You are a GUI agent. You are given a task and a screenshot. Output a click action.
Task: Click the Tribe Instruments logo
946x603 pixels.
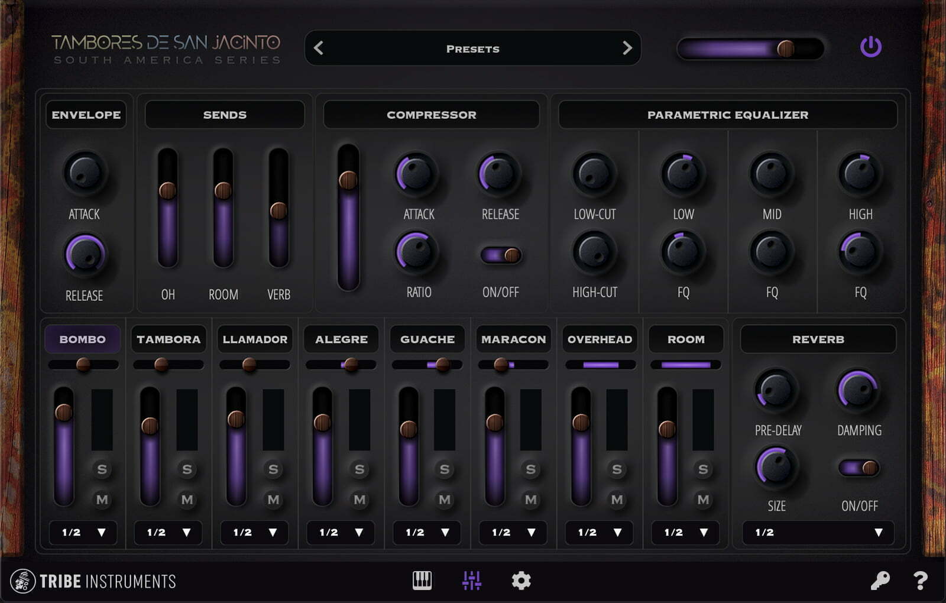coord(95,581)
